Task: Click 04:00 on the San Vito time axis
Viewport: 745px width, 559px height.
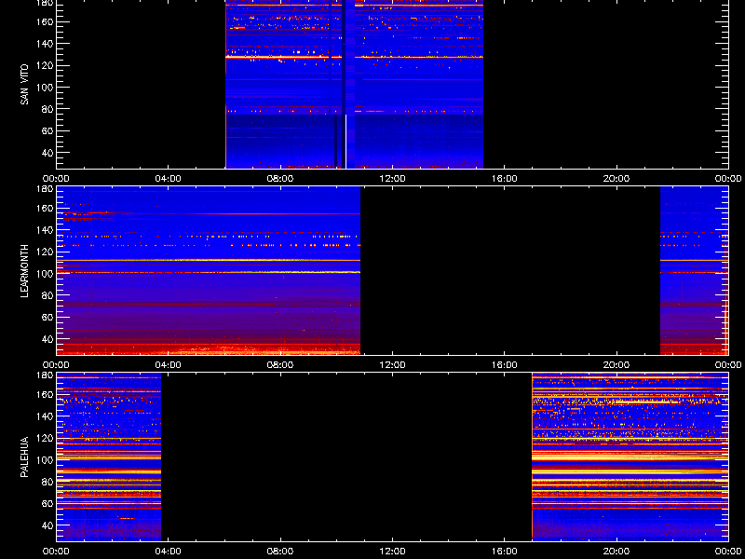Action: [169, 179]
